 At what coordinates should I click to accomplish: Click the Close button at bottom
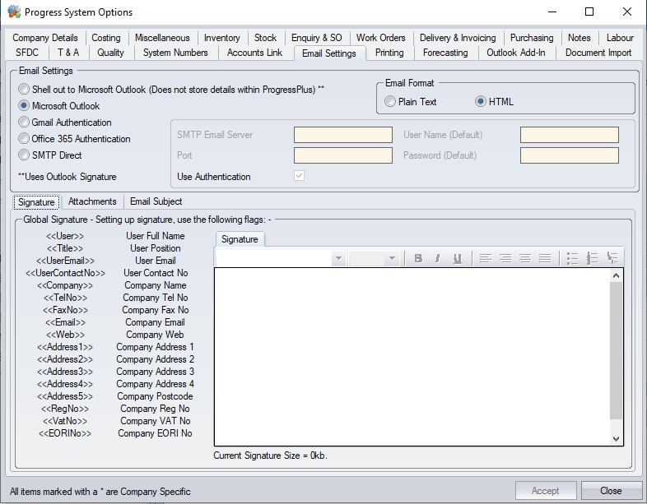(611, 491)
